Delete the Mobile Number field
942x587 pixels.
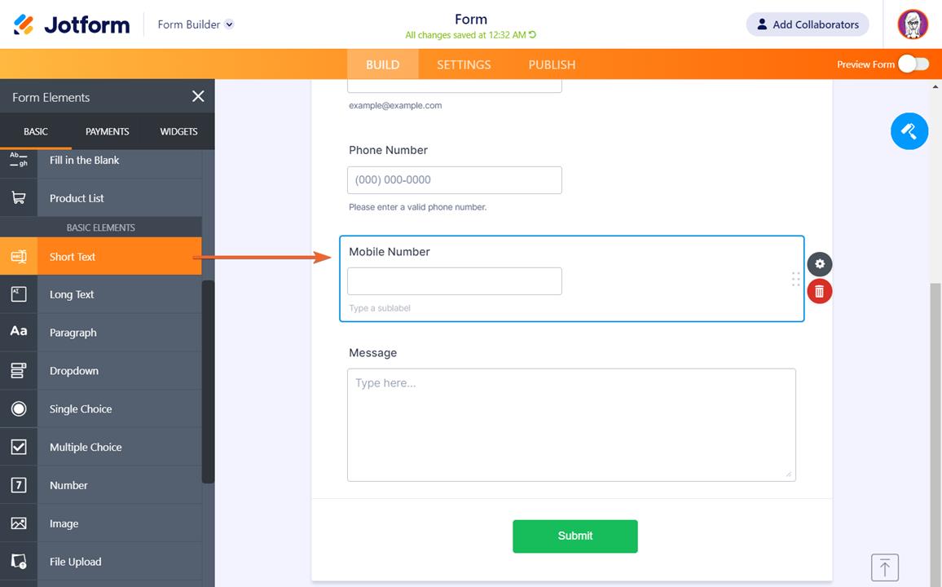[x=820, y=291]
